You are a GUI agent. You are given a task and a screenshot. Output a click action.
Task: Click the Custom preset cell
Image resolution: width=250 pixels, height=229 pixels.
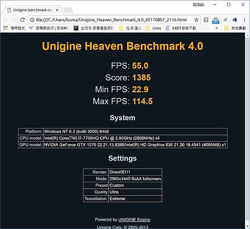pyautogui.click(x=135, y=186)
